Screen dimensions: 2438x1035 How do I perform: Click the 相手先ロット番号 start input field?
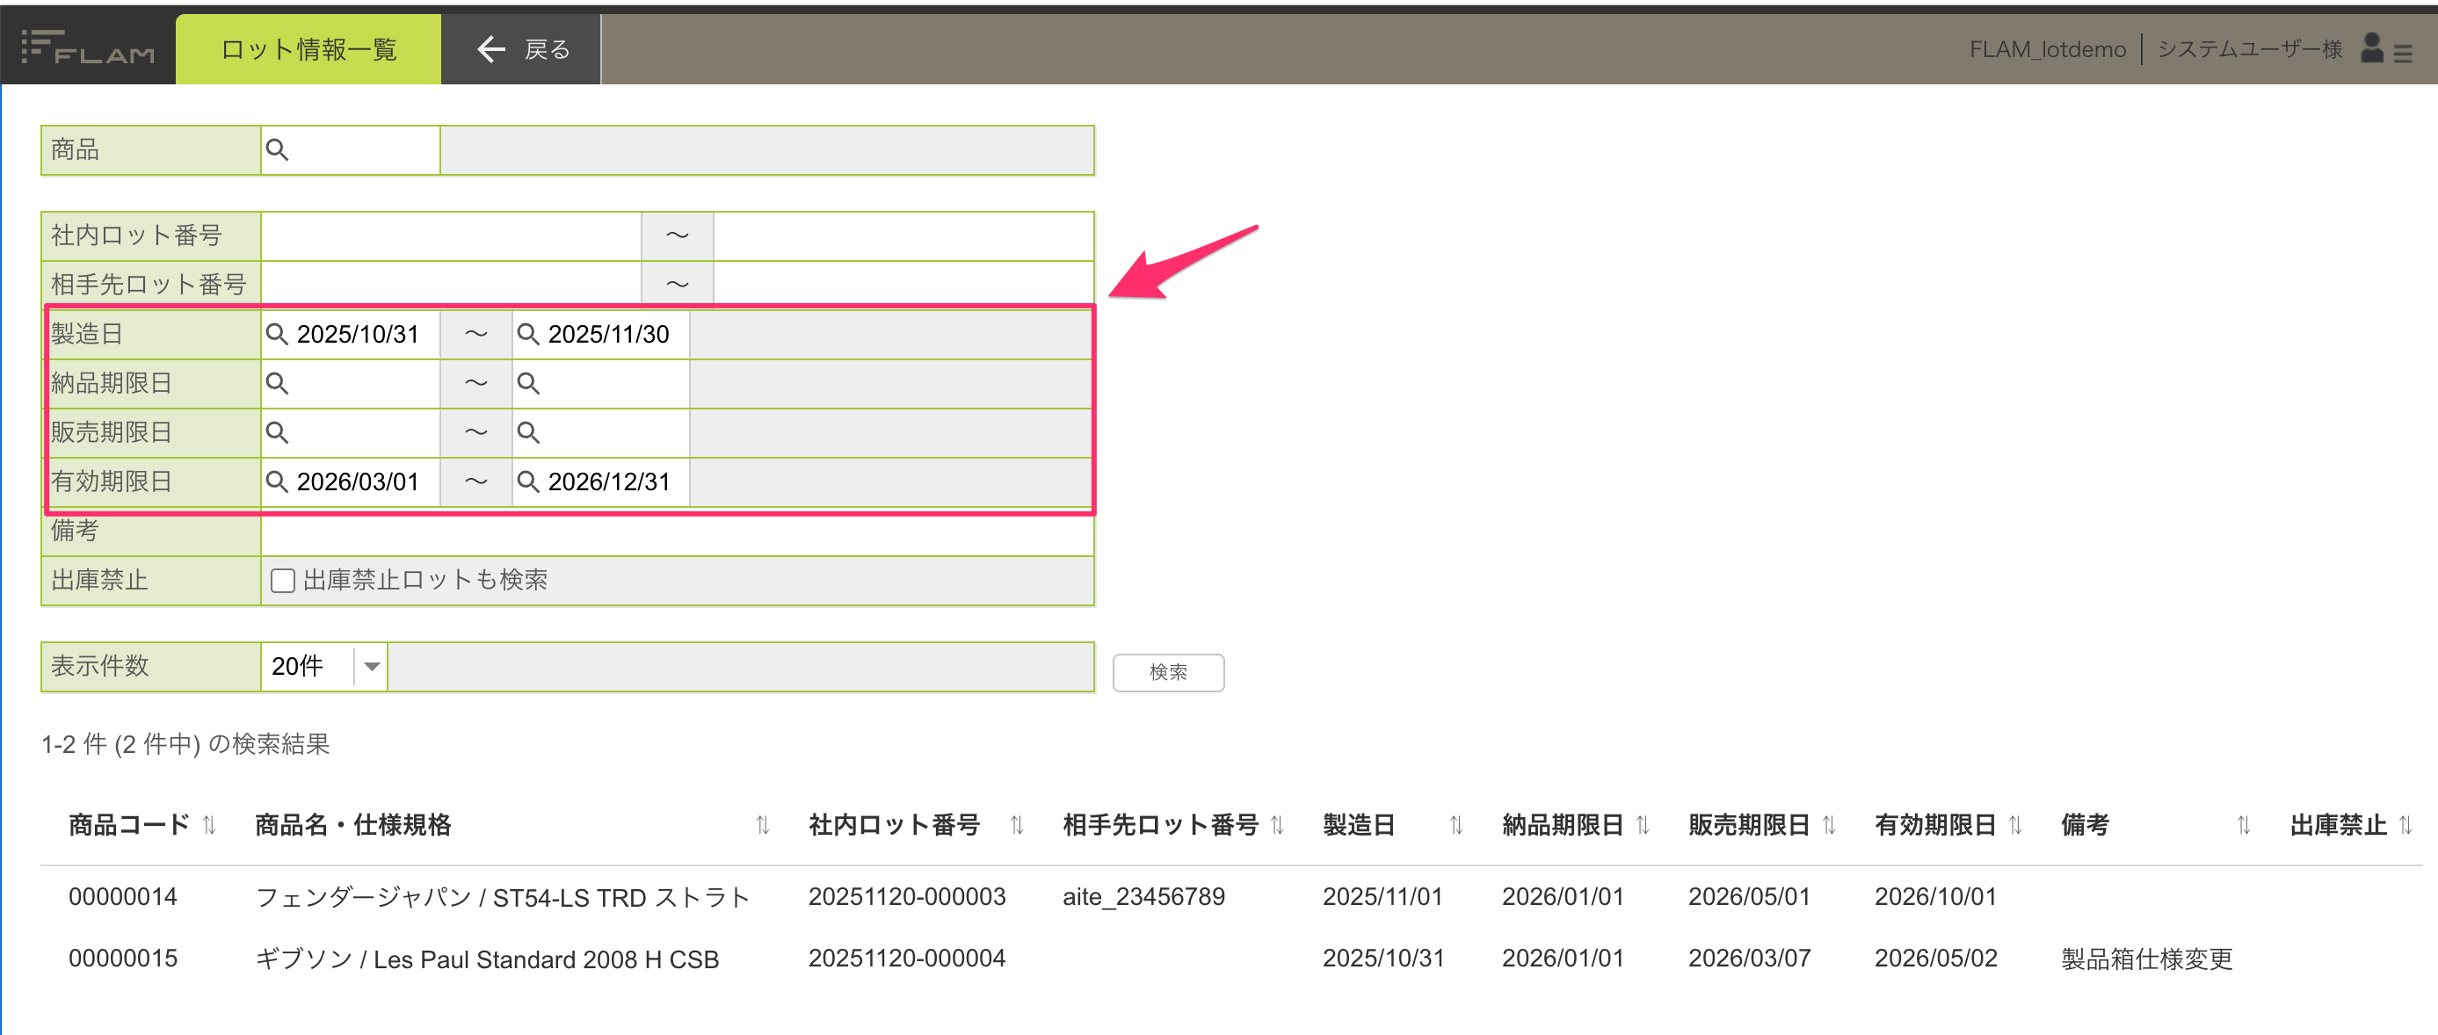(x=452, y=284)
